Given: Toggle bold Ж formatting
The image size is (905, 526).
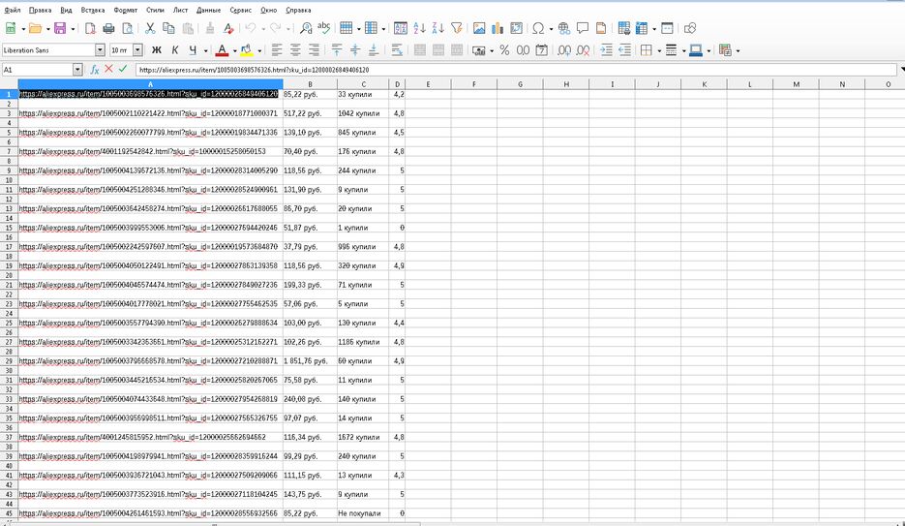Looking at the screenshot, I should click(156, 50).
